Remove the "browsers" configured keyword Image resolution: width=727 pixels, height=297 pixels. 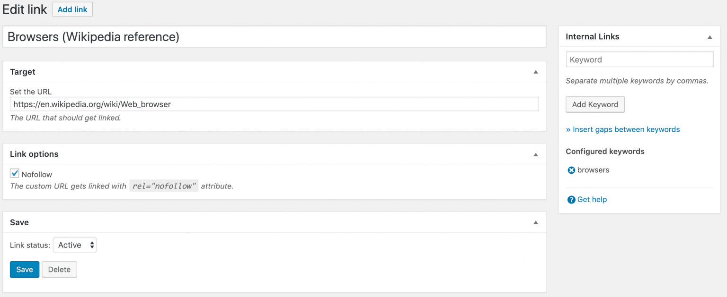tap(571, 170)
